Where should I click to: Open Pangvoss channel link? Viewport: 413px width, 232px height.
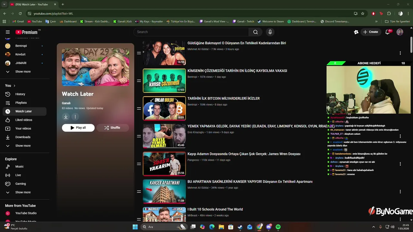point(193,160)
